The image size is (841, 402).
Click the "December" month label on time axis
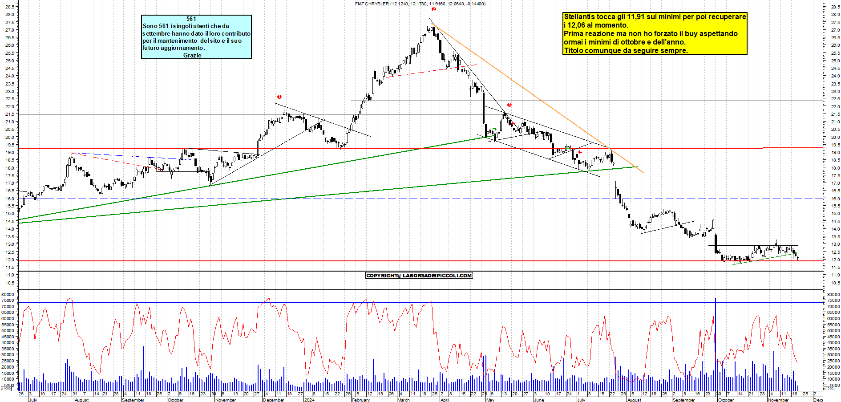click(273, 400)
